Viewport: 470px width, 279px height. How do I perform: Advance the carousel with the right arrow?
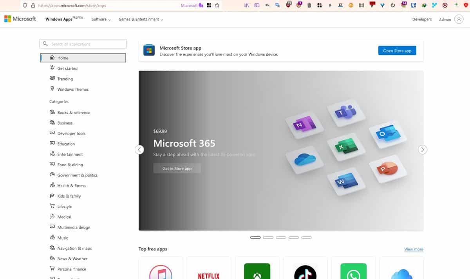[x=422, y=149]
